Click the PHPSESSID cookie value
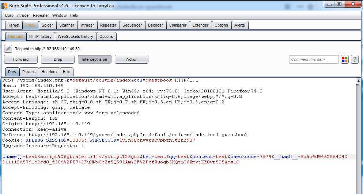The width and height of the screenshot is (363, 194). click(x=157, y=140)
